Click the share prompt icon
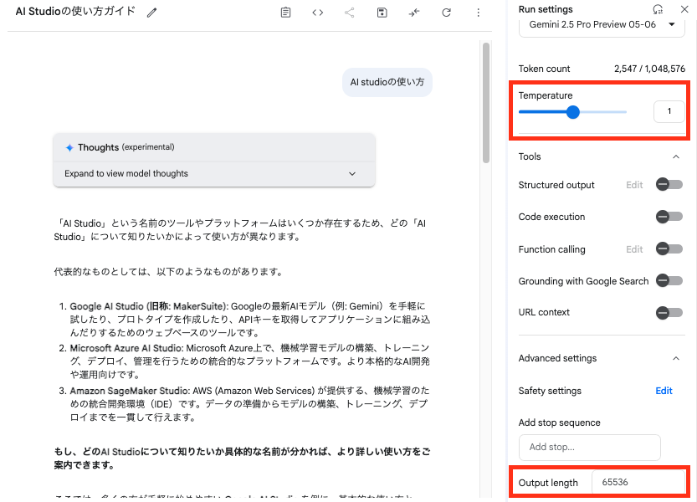697x502 pixels. coord(350,13)
